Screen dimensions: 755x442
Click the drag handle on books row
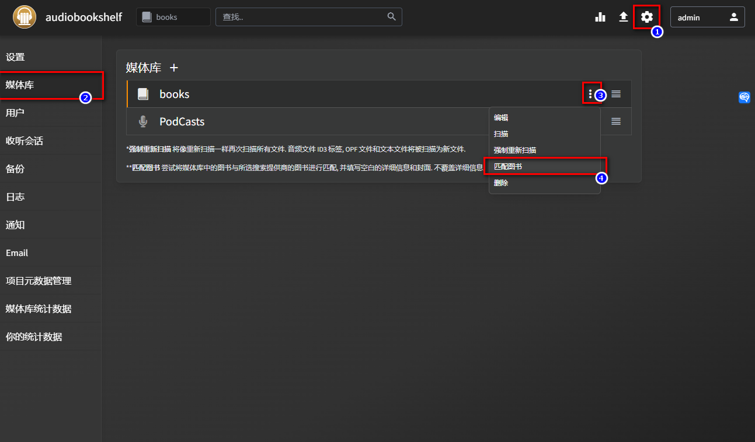[x=615, y=94]
